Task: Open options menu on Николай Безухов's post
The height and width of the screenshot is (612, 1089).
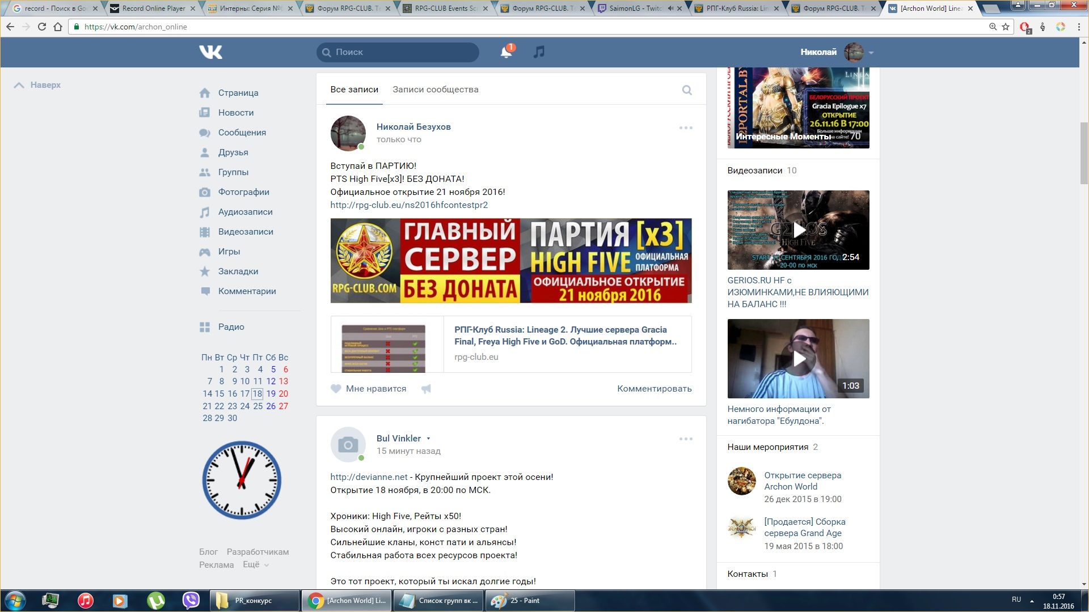Action: pos(686,128)
